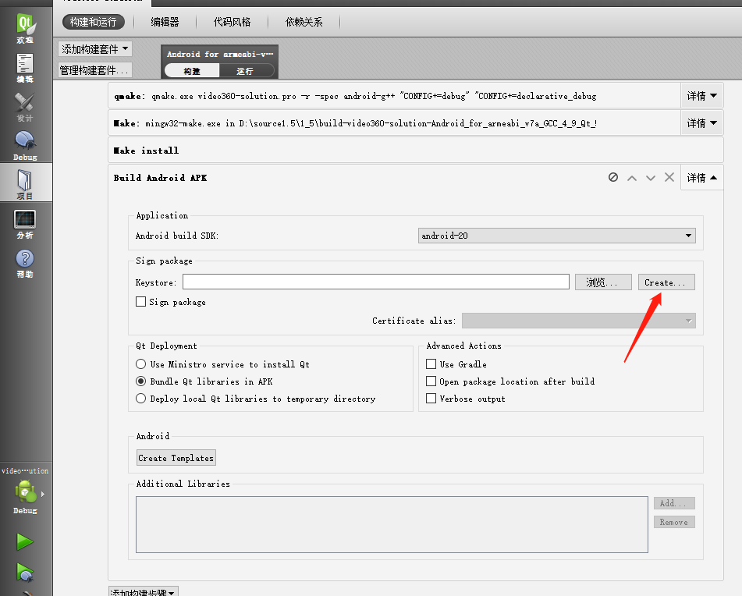
Task: Run the project with green play button
Action: (25, 541)
